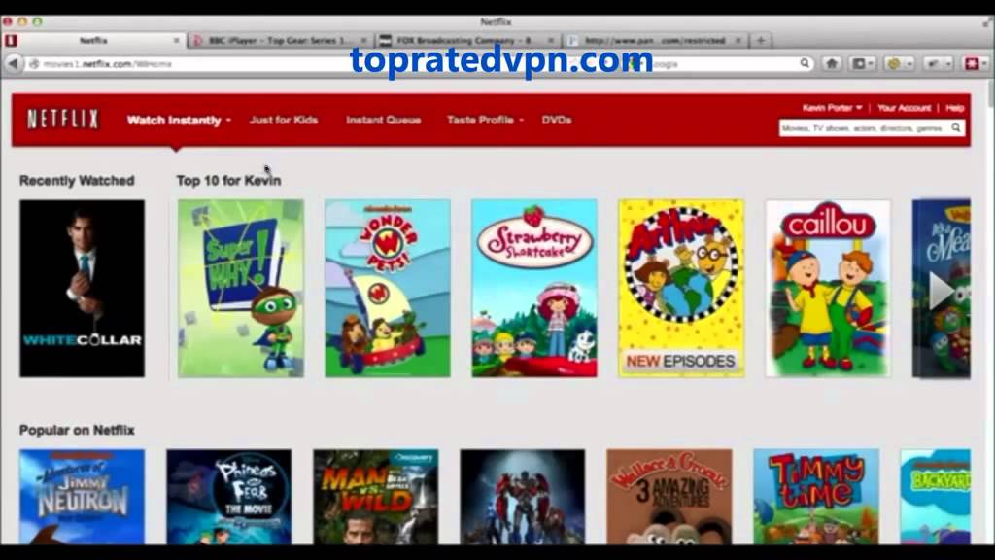This screenshot has height=560, width=995.
Task: Switch to the BBC iPlayer Top Gear tab
Action: coord(281,40)
